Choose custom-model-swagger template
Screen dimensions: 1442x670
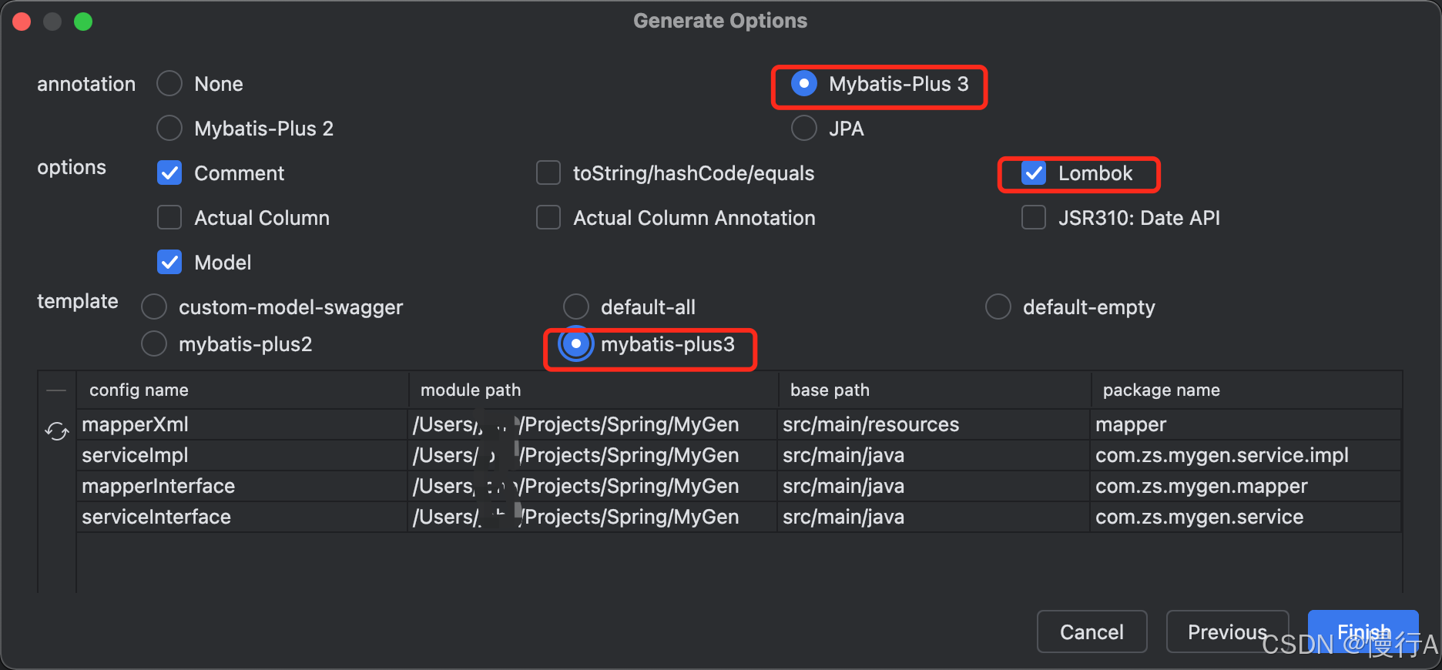(154, 307)
